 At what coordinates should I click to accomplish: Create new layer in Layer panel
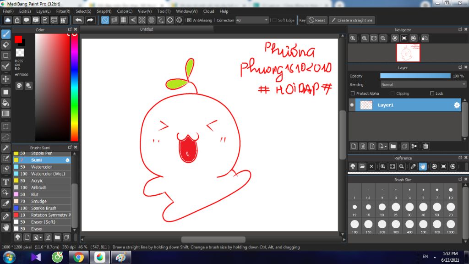tap(354, 146)
